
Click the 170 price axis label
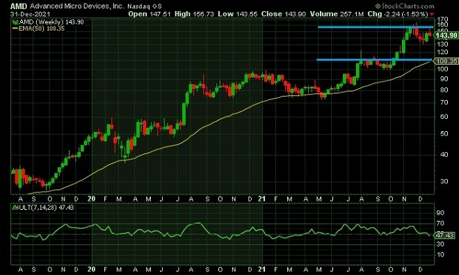coord(442,20)
